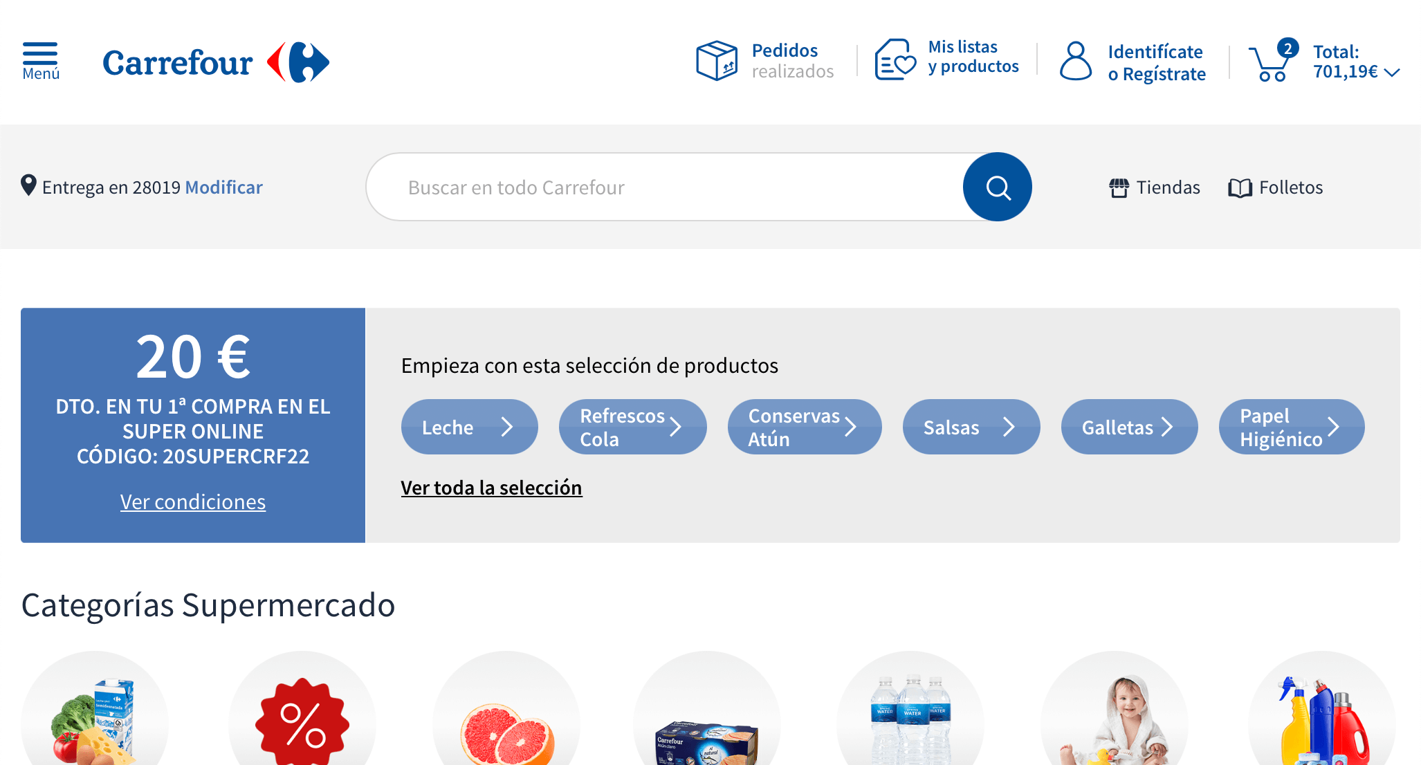Click the Carrefour logo to go home
Viewport: 1421px width, 765px height.
(x=178, y=62)
